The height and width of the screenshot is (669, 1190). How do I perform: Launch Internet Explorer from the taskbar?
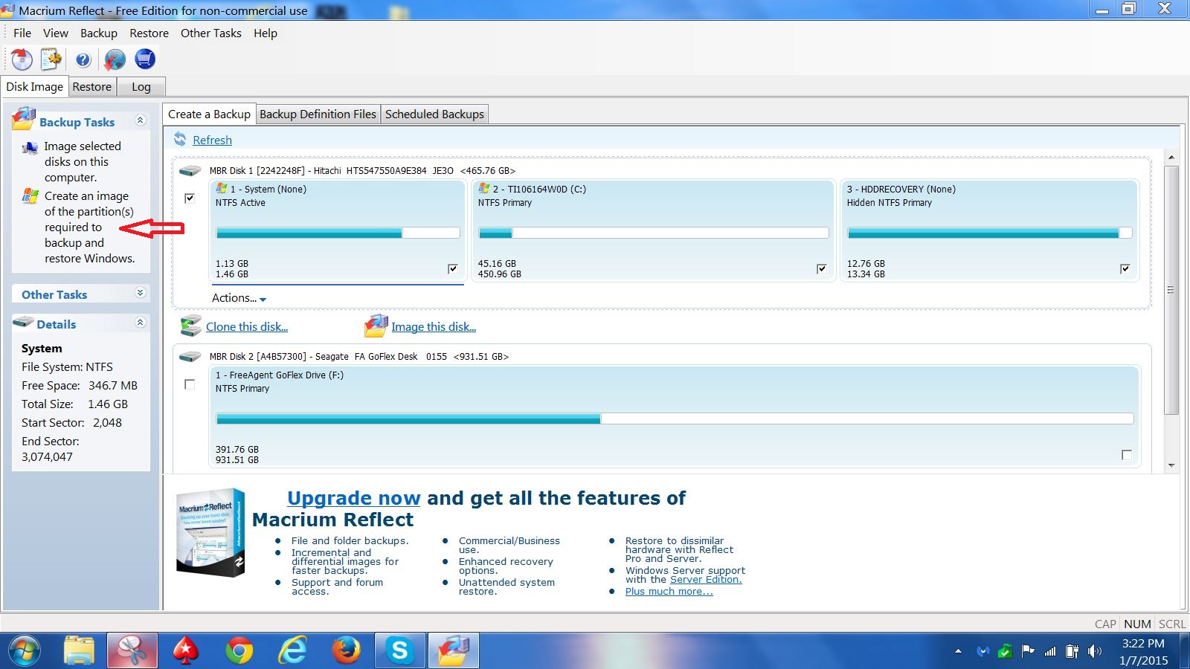pos(292,651)
